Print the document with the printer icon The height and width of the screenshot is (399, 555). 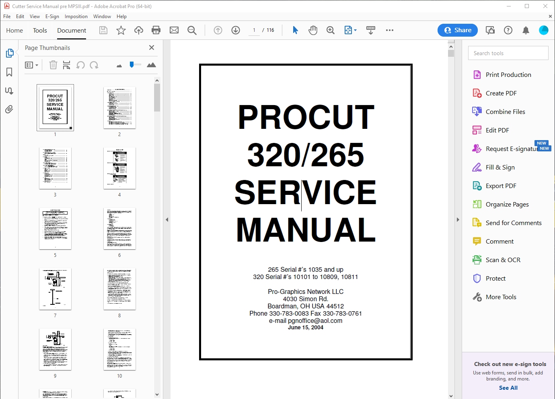[x=156, y=30]
